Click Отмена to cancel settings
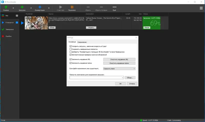The height and width of the screenshot is (122, 205). point(132,84)
